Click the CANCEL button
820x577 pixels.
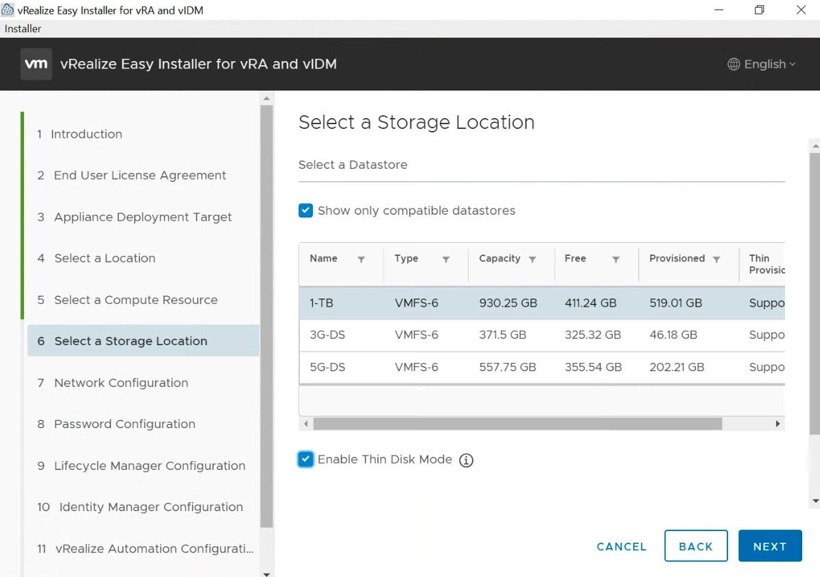click(621, 546)
